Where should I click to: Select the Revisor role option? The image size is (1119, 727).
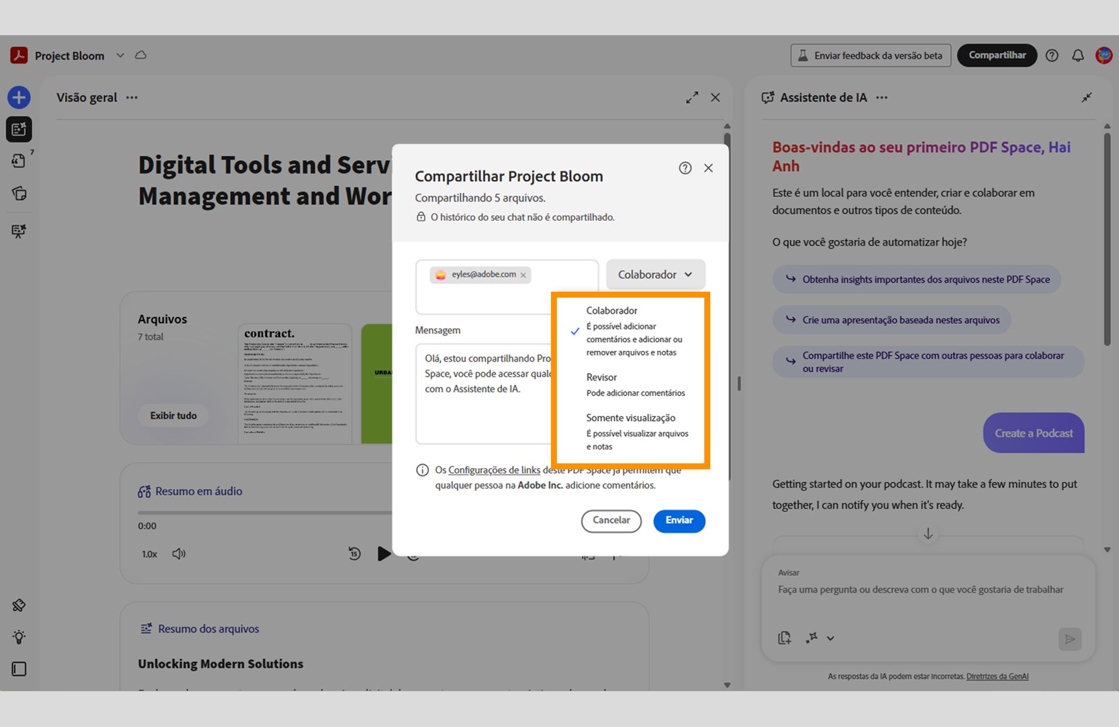point(630,385)
